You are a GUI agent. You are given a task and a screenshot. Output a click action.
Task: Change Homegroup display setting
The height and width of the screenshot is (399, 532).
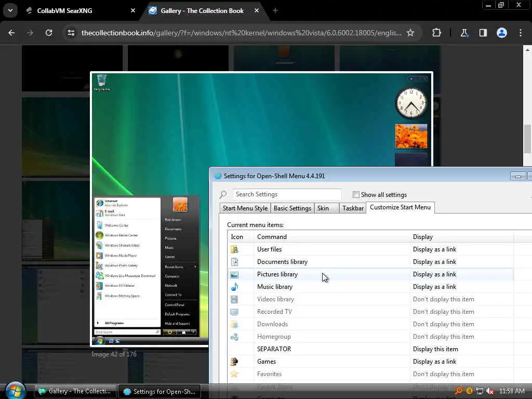click(444, 337)
